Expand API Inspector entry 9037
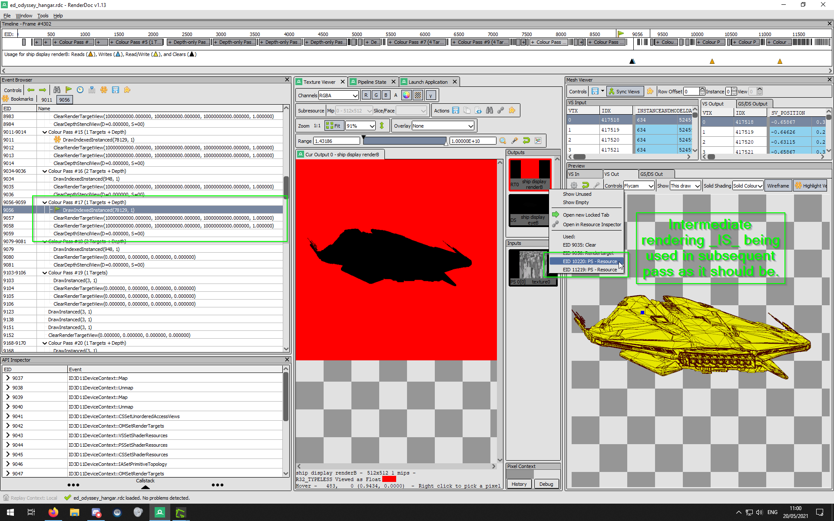 tap(8, 378)
